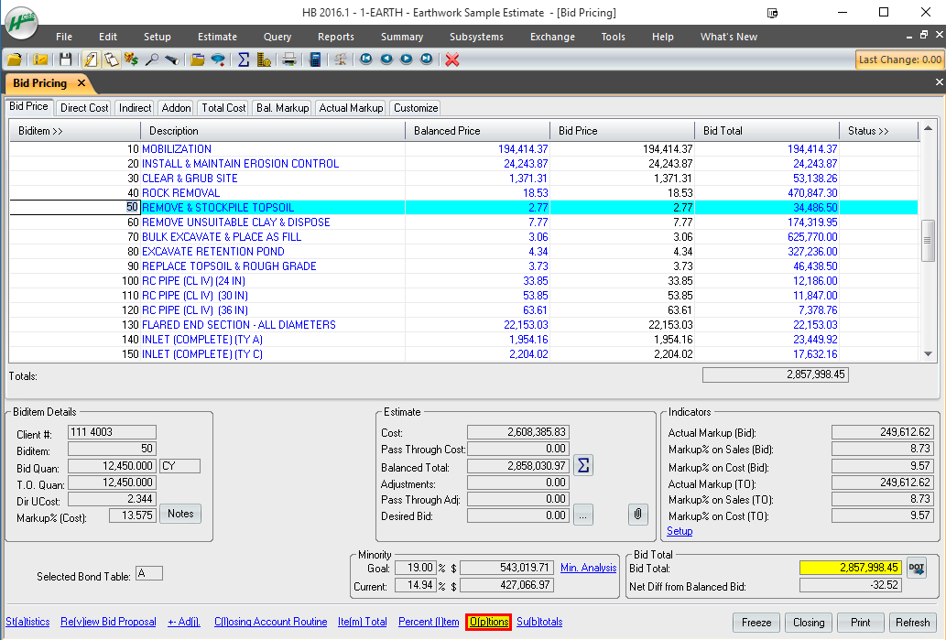Screen dimensions: 946x640
Task: Open the St[a]tistics link
Action: 27,622
